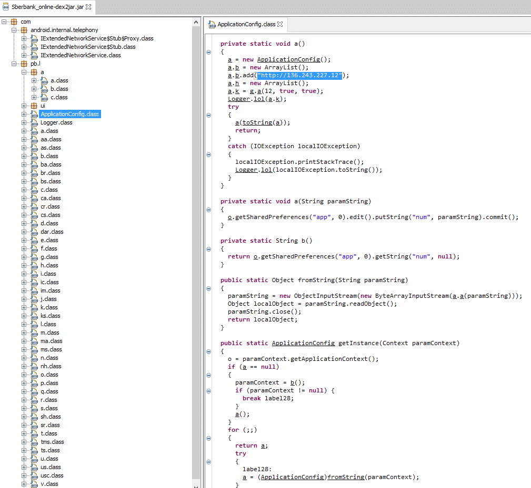The height and width of the screenshot is (488, 531).
Task: Collapse the android.internal.telephony package
Action: (x=14, y=30)
